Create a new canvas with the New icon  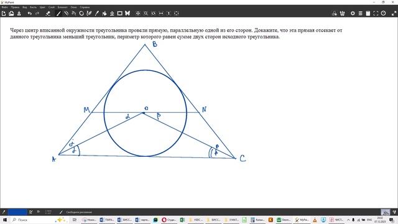(4, 14)
